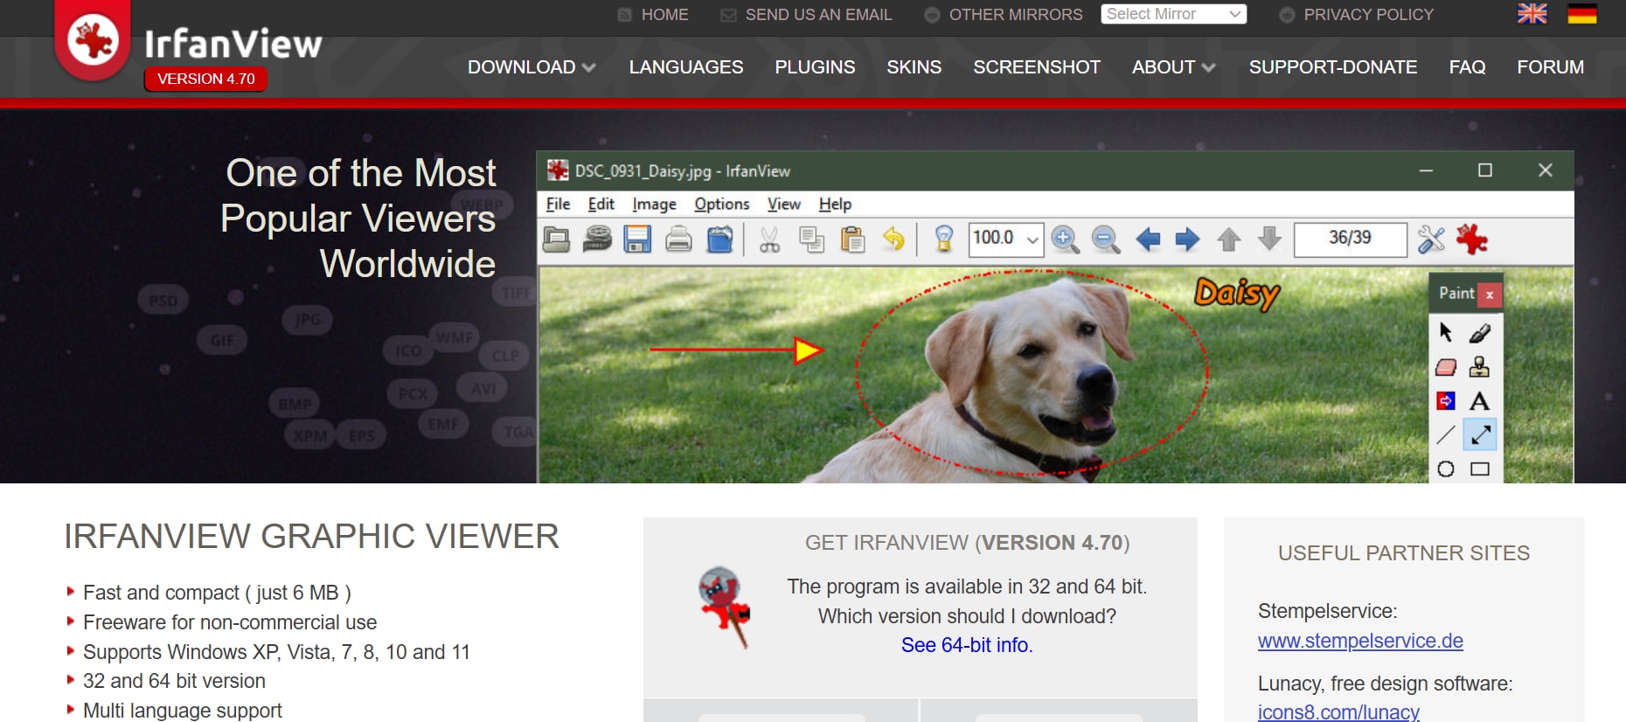
Task: Click the Next image blue arrow
Action: point(1187,239)
